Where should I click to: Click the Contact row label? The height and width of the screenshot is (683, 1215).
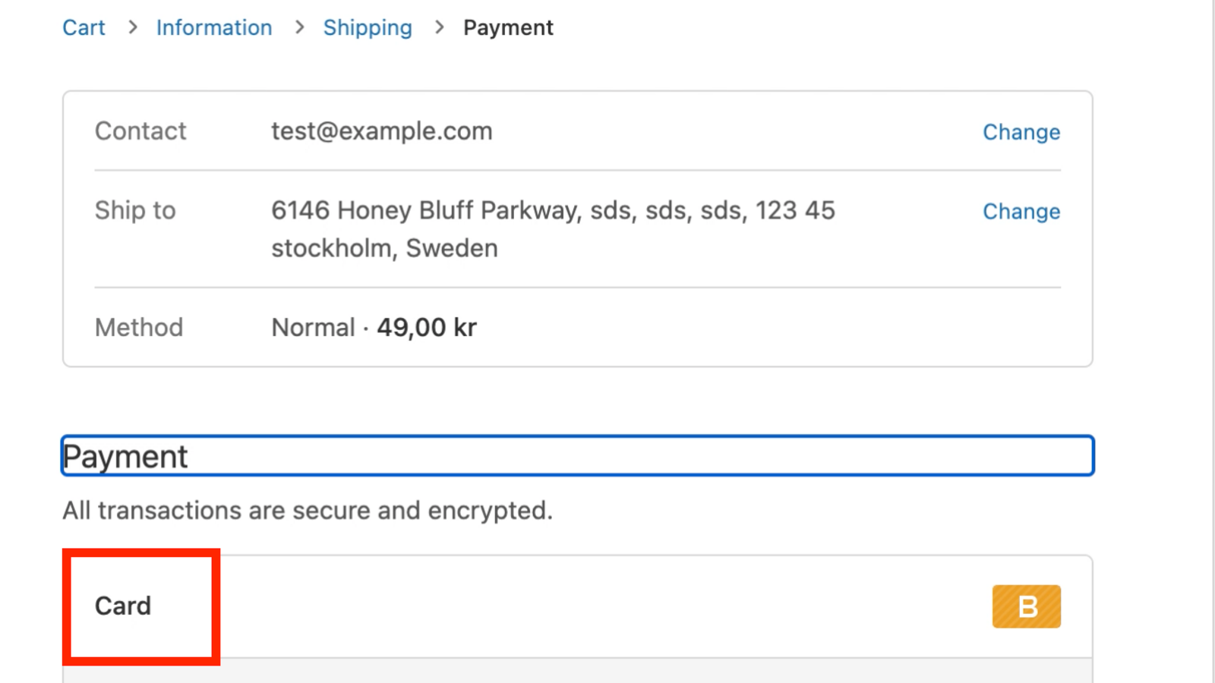(140, 131)
